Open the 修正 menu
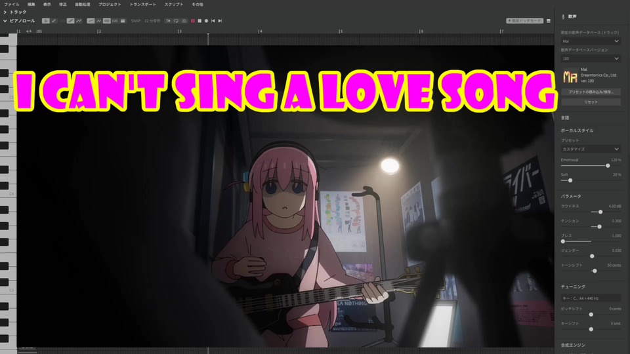This screenshot has width=630, height=354. coord(63,5)
